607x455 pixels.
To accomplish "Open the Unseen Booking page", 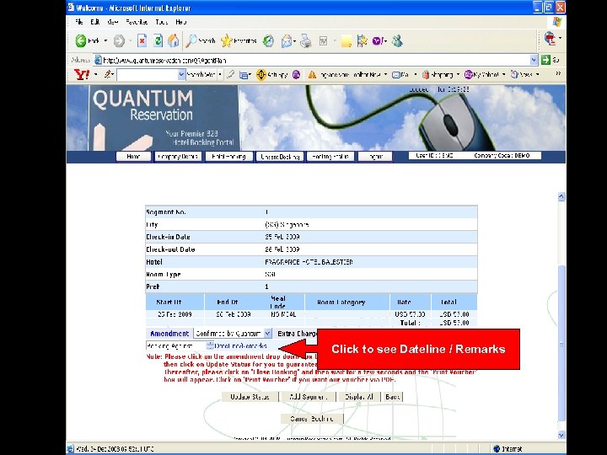I will [x=280, y=157].
